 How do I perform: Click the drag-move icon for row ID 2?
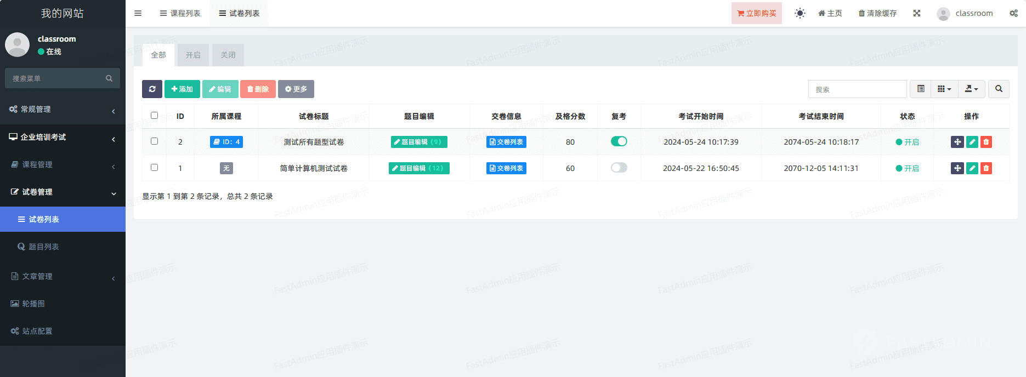point(957,142)
